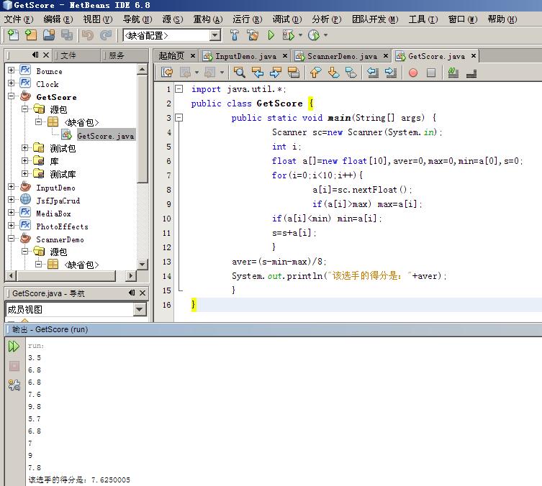
Task: Click the Find Selection magnifier in editor toolbar
Action: coord(240,72)
